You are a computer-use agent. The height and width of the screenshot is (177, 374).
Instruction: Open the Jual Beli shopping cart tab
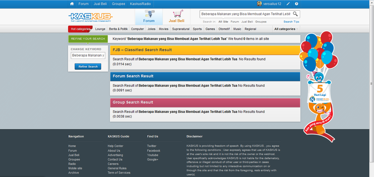[176, 17]
